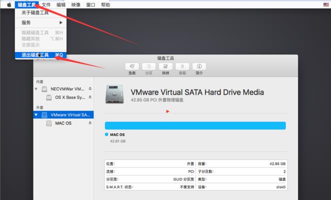Viewport: 331px width, 200px height.
Task: Click the 磁盘工具 menu bar item
Action: (x=26, y=4)
